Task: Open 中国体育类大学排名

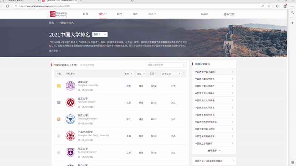Action: (x=214, y=115)
